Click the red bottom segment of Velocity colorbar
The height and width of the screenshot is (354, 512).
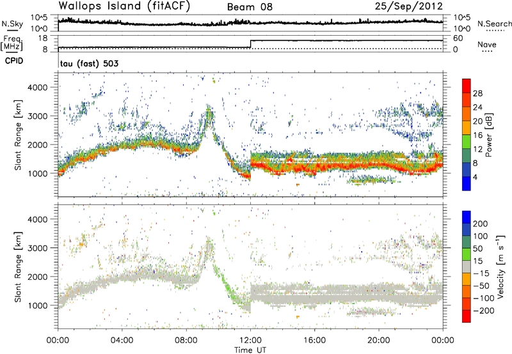coord(467,316)
